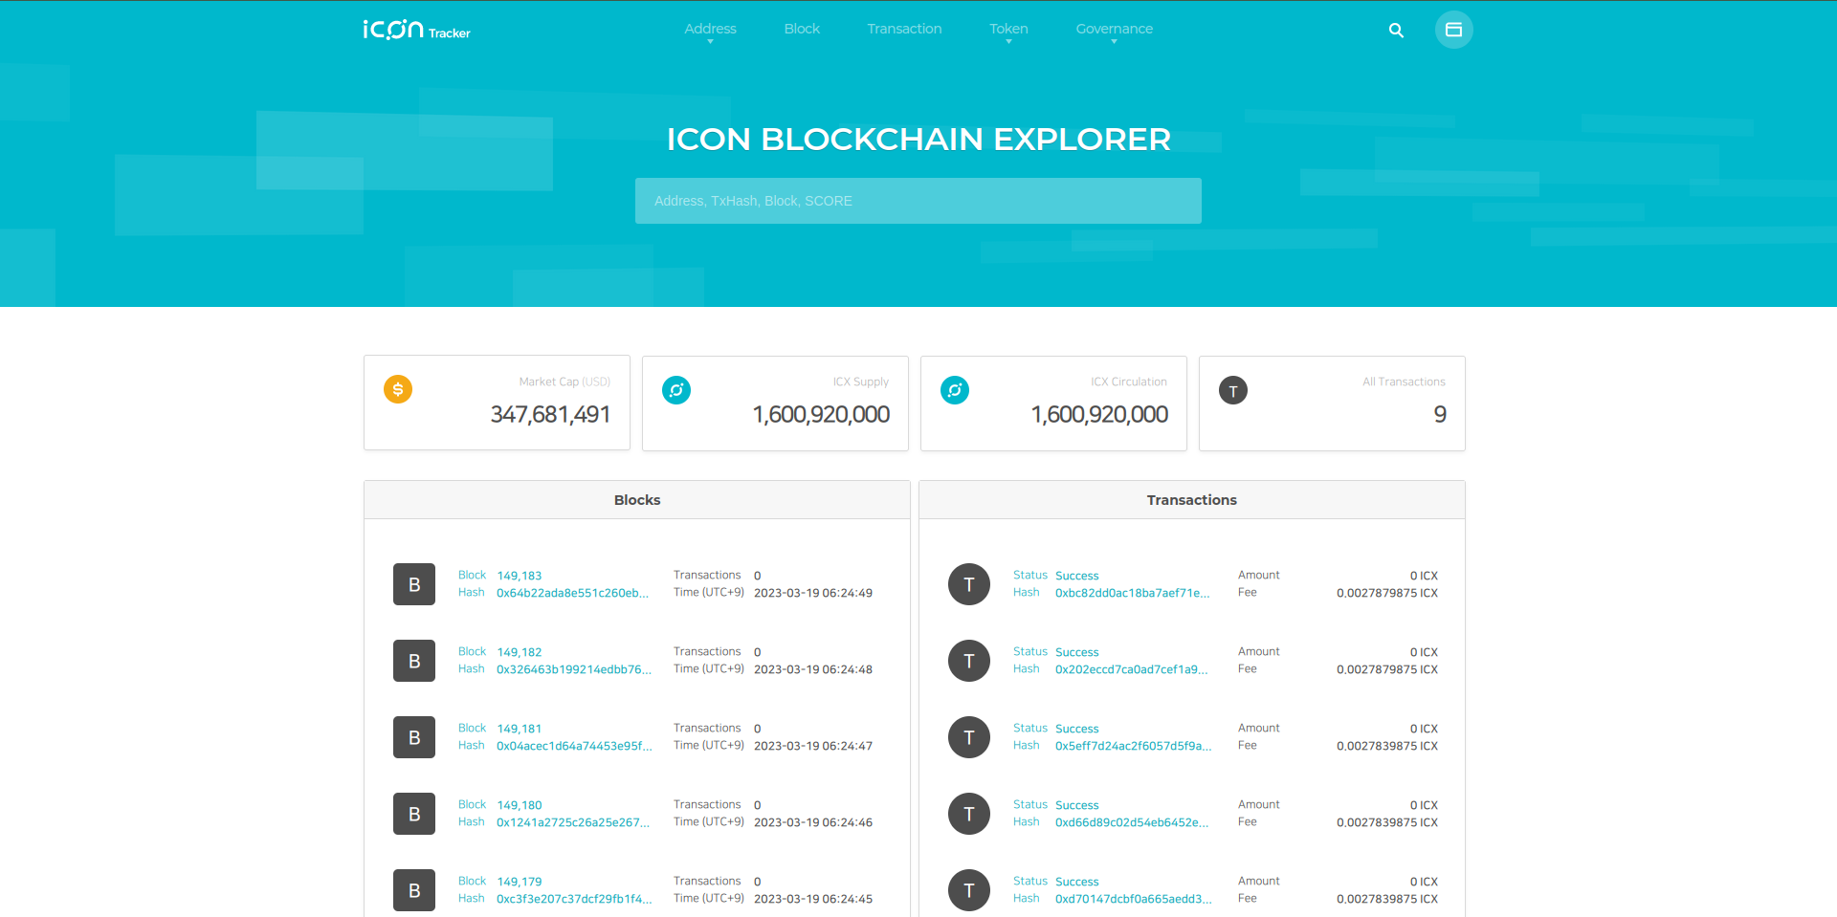Expand the Address dropdown menu
1837x917 pixels.
point(710,30)
